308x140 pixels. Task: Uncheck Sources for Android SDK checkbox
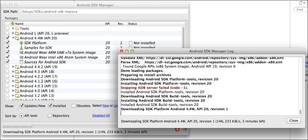(x=7, y=62)
